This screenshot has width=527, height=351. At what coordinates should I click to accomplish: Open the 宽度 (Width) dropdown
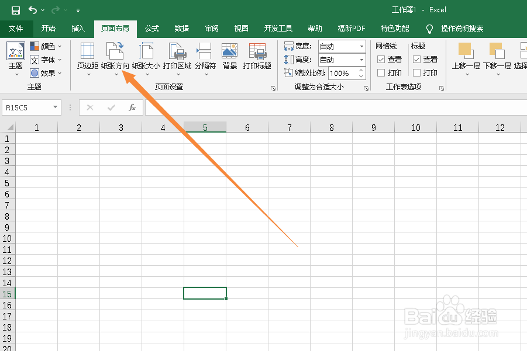361,46
